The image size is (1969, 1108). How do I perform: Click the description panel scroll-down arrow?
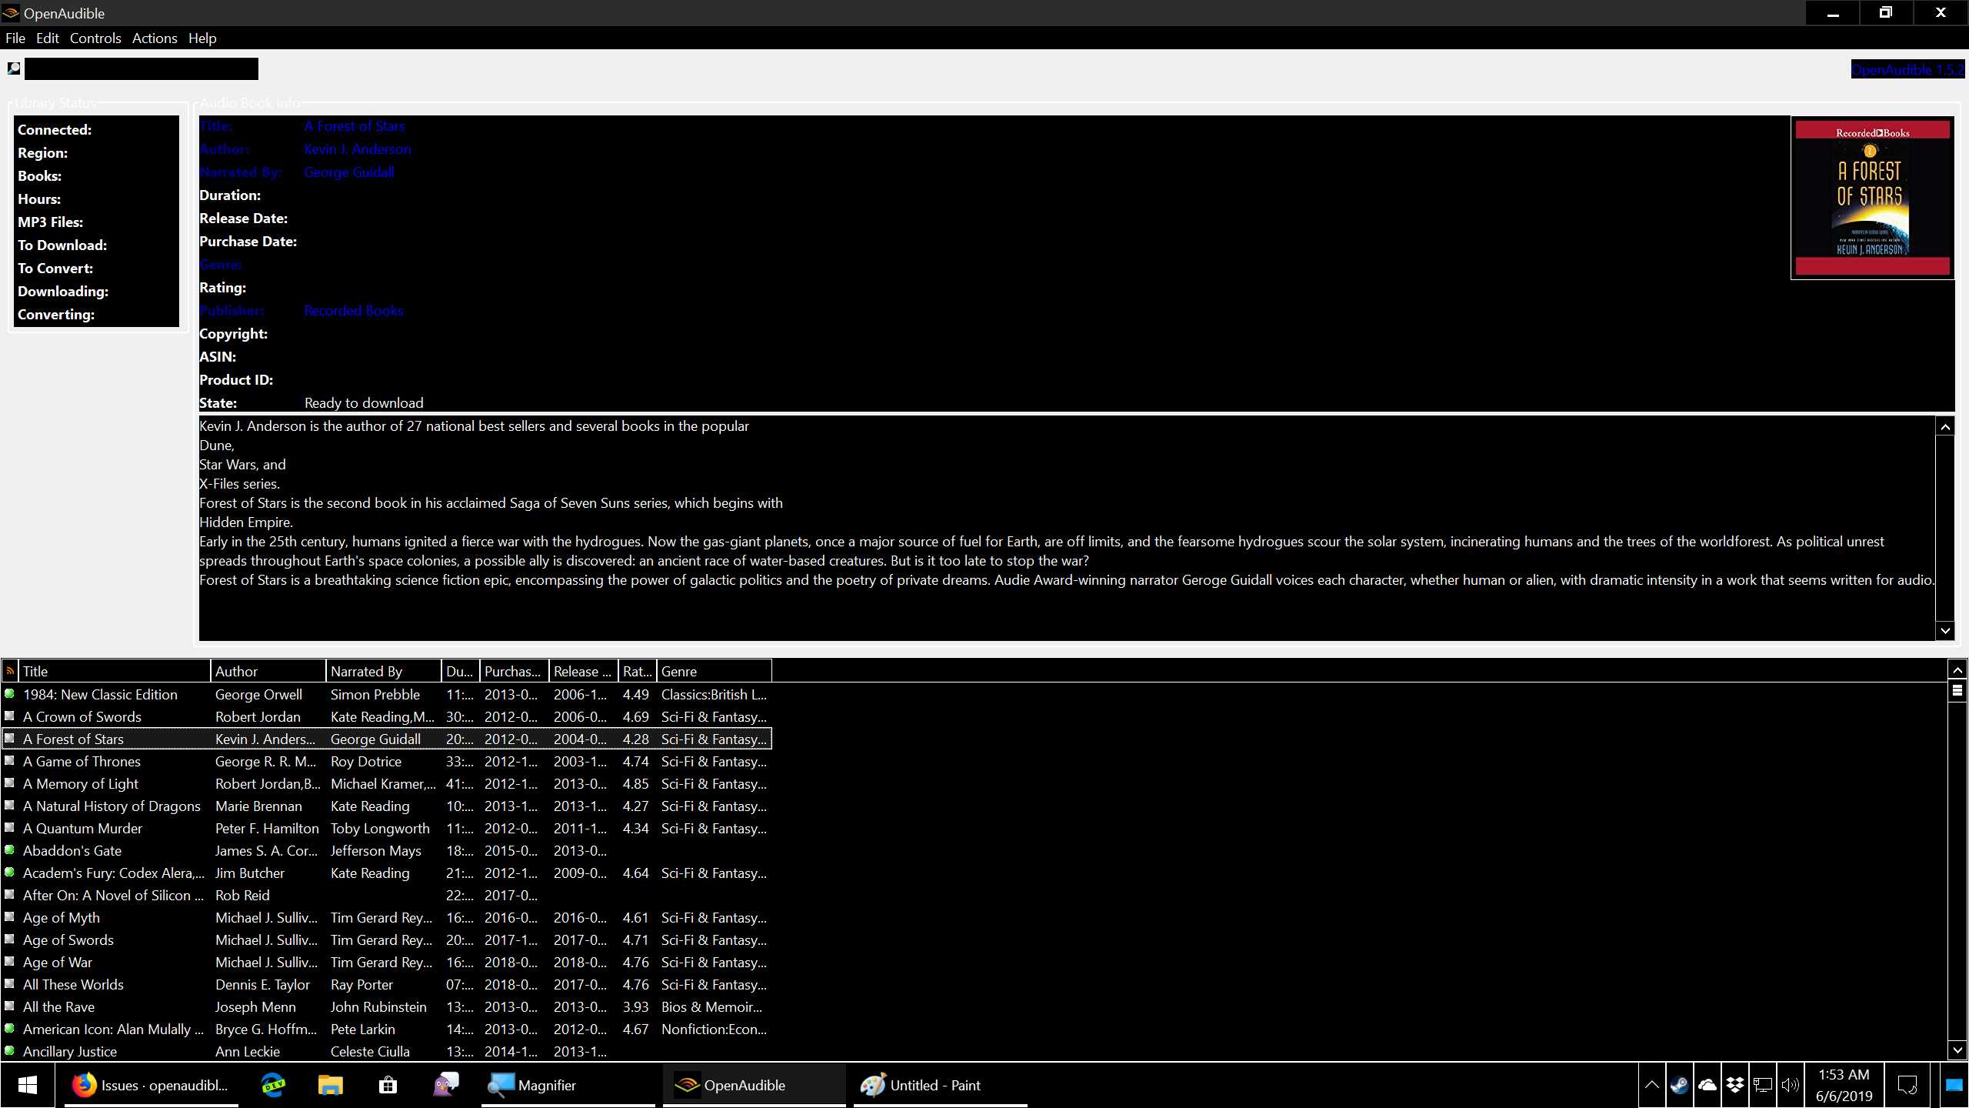tap(1944, 631)
